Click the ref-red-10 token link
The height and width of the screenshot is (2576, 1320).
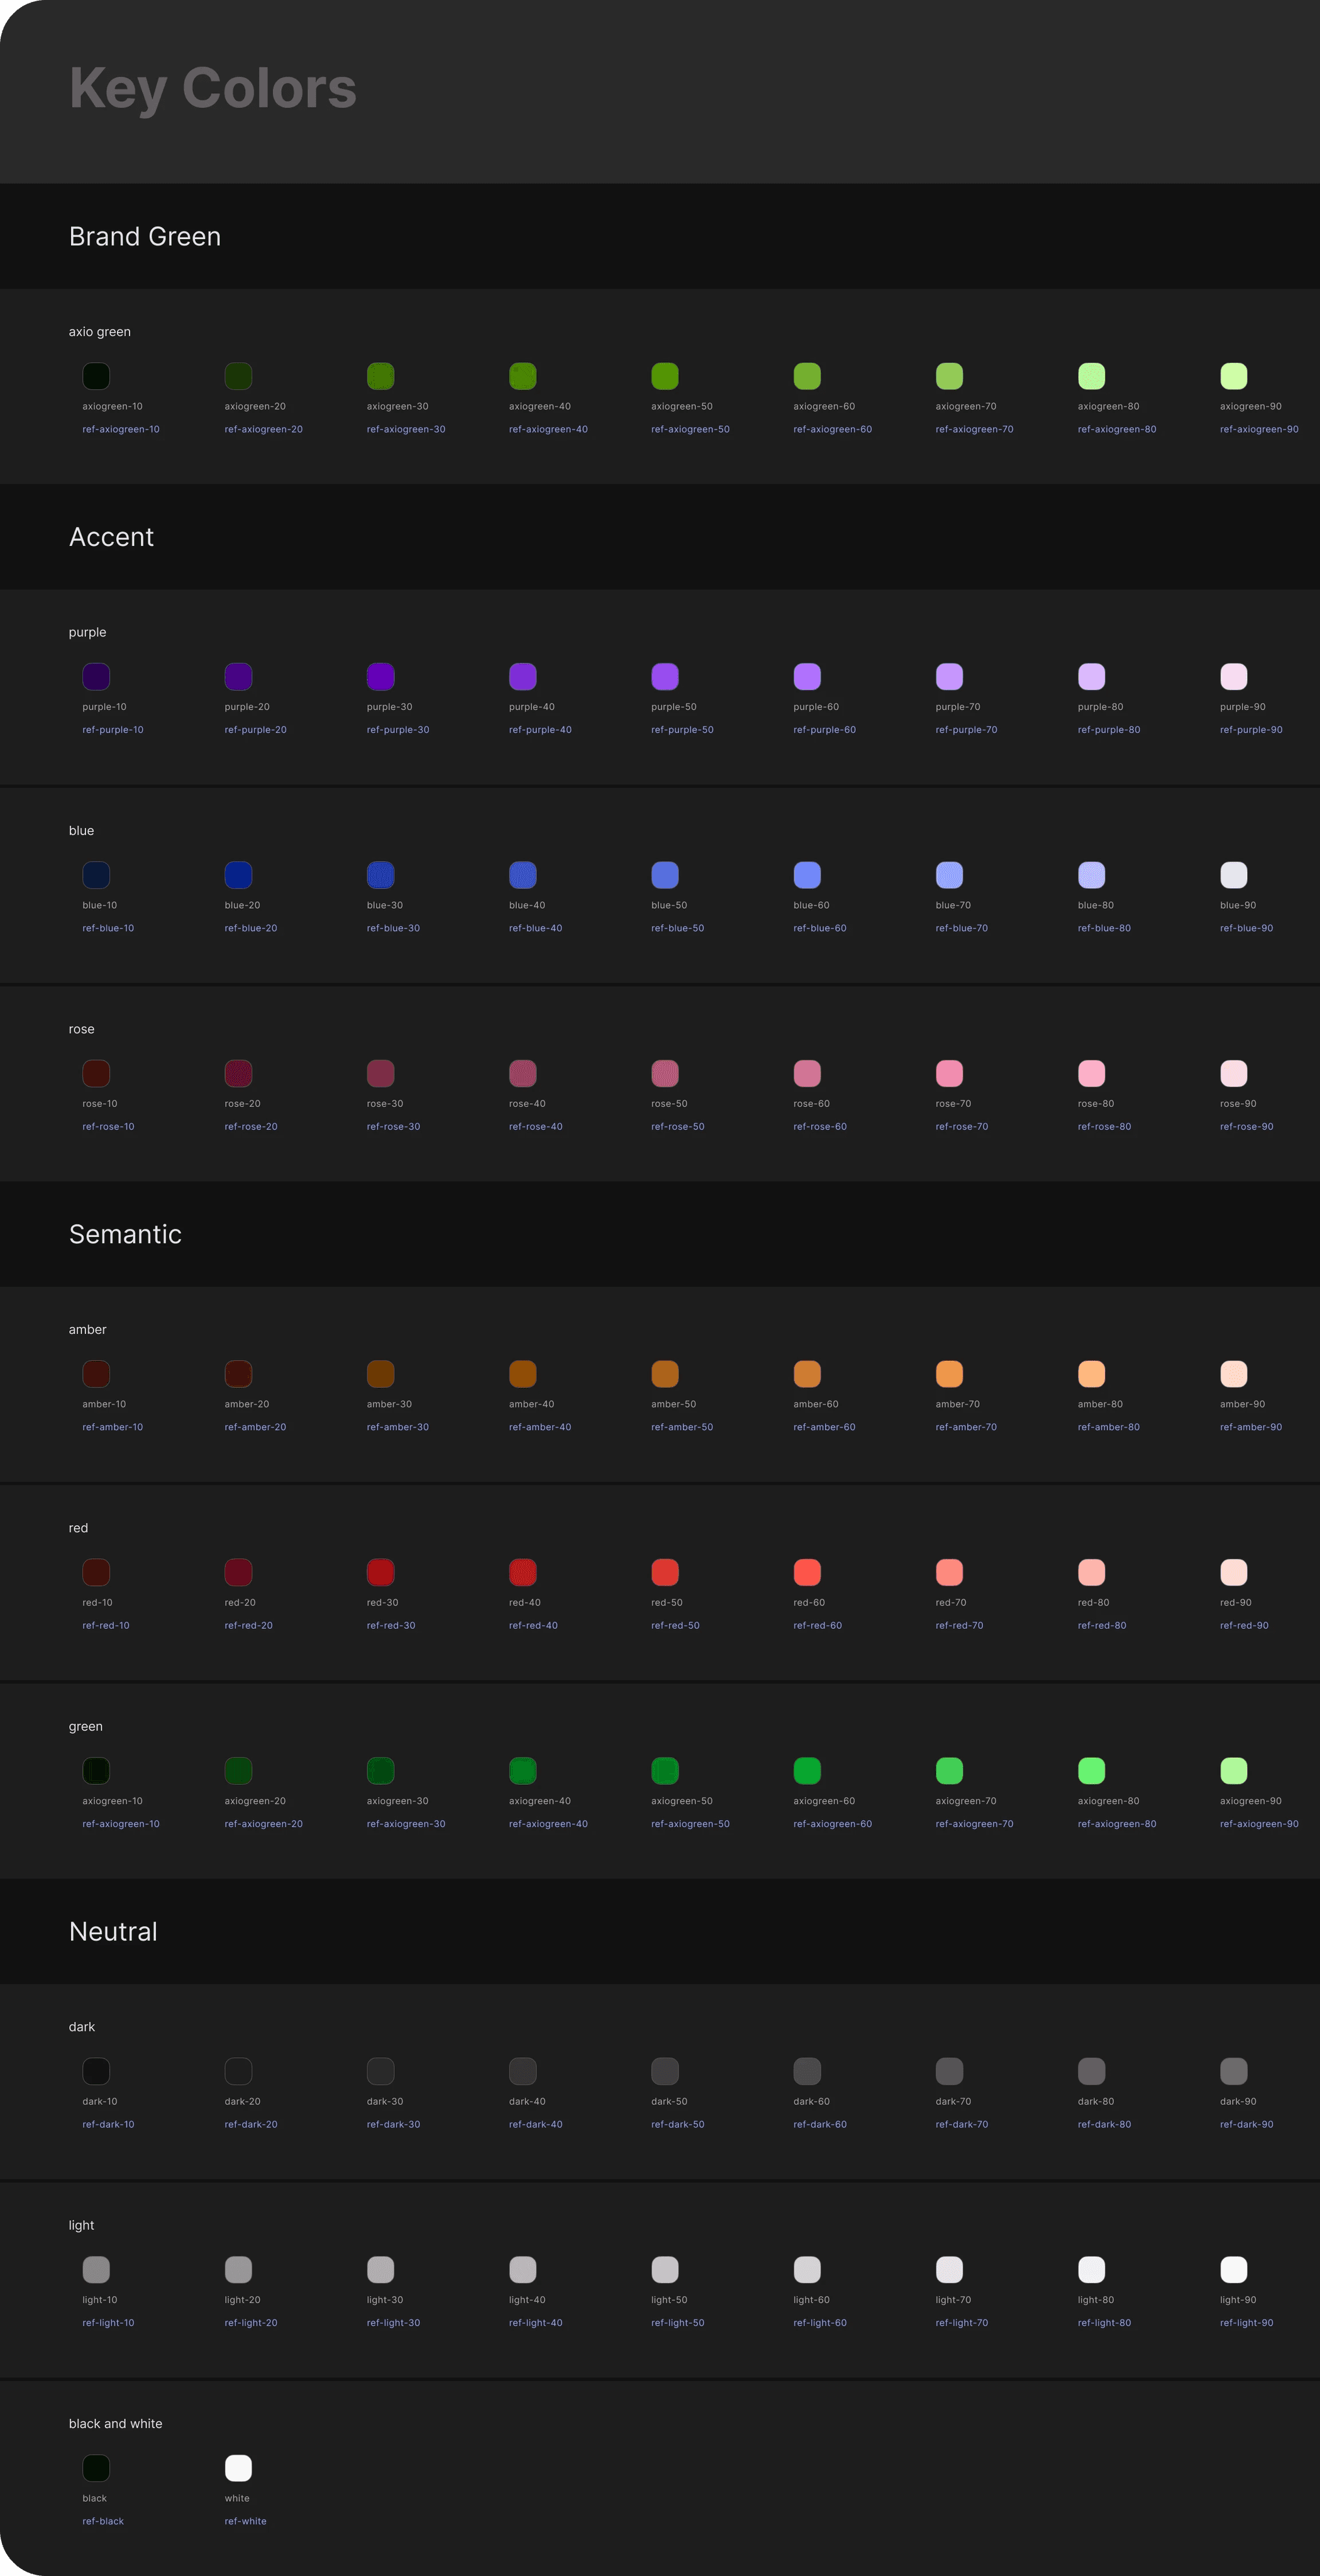point(106,1626)
